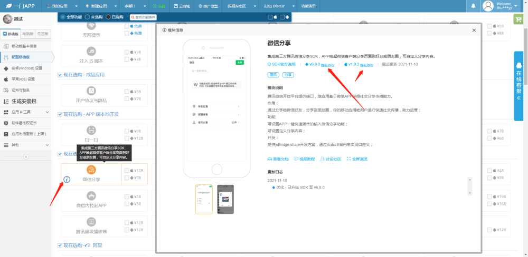Viewport: 528px width, 257px height.
Task: Switch to the 电脑版 tab
Action: pos(28,34)
